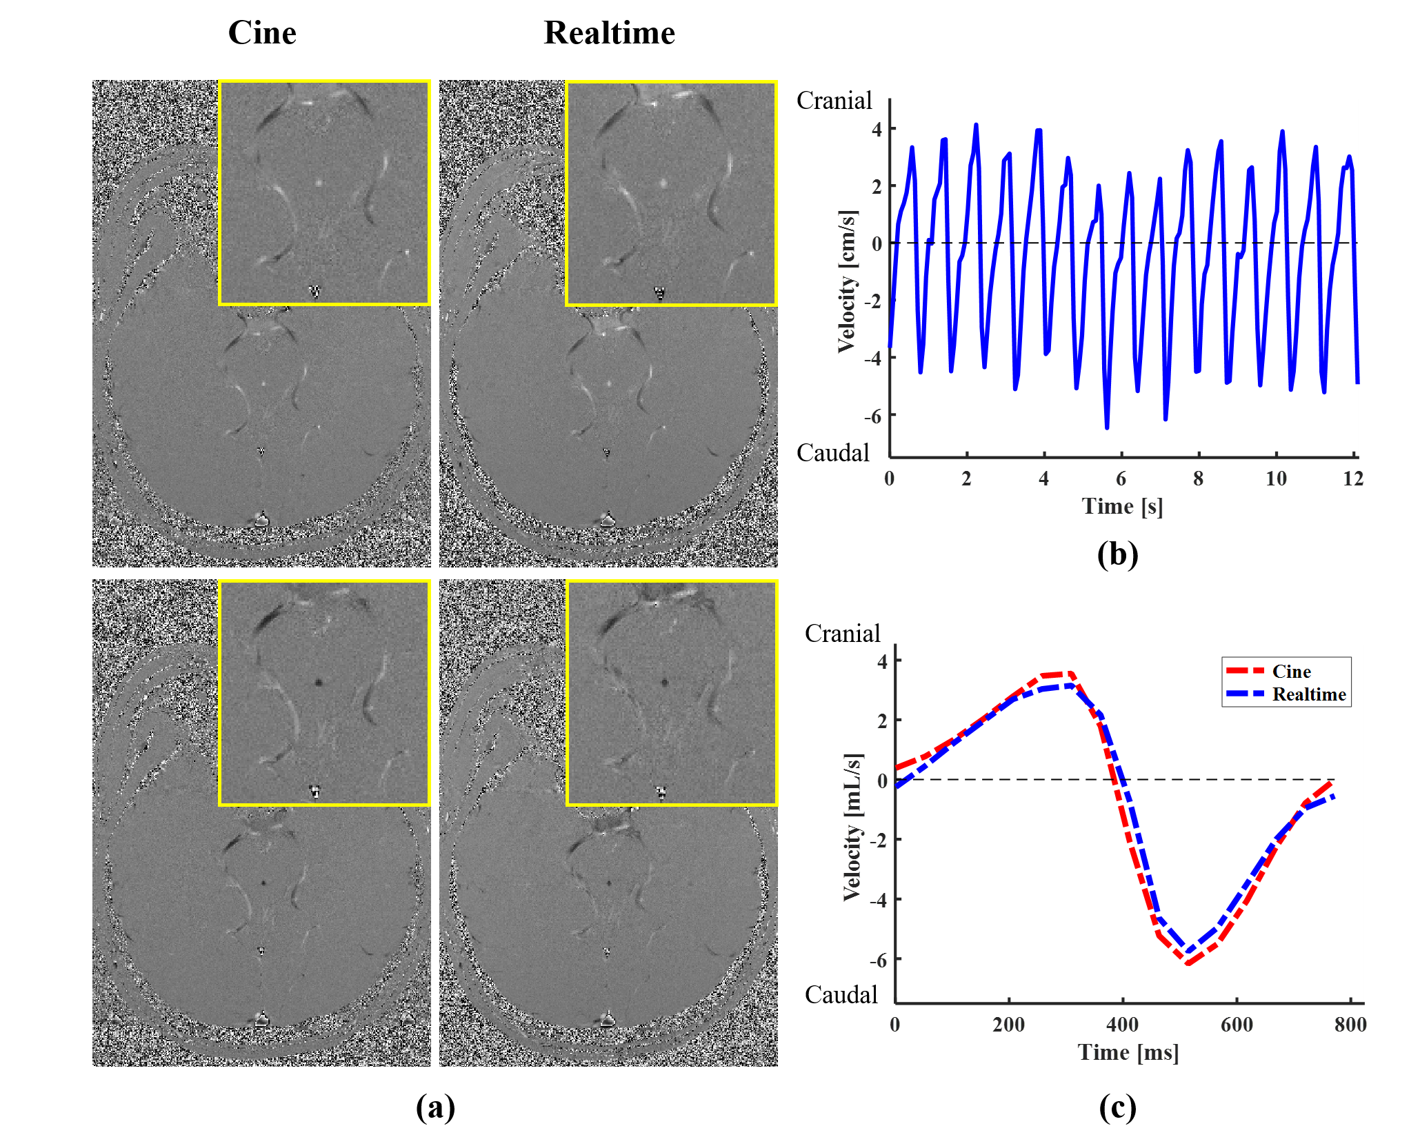Image resolution: width=1420 pixels, height=1146 pixels.
Task: Click the Time [s] axis label
Action: click(1122, 507)
